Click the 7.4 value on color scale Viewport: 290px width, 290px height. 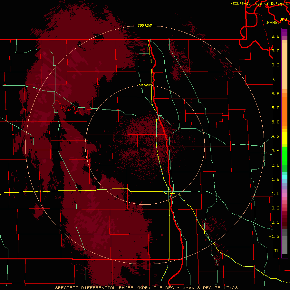coord(275,79)
